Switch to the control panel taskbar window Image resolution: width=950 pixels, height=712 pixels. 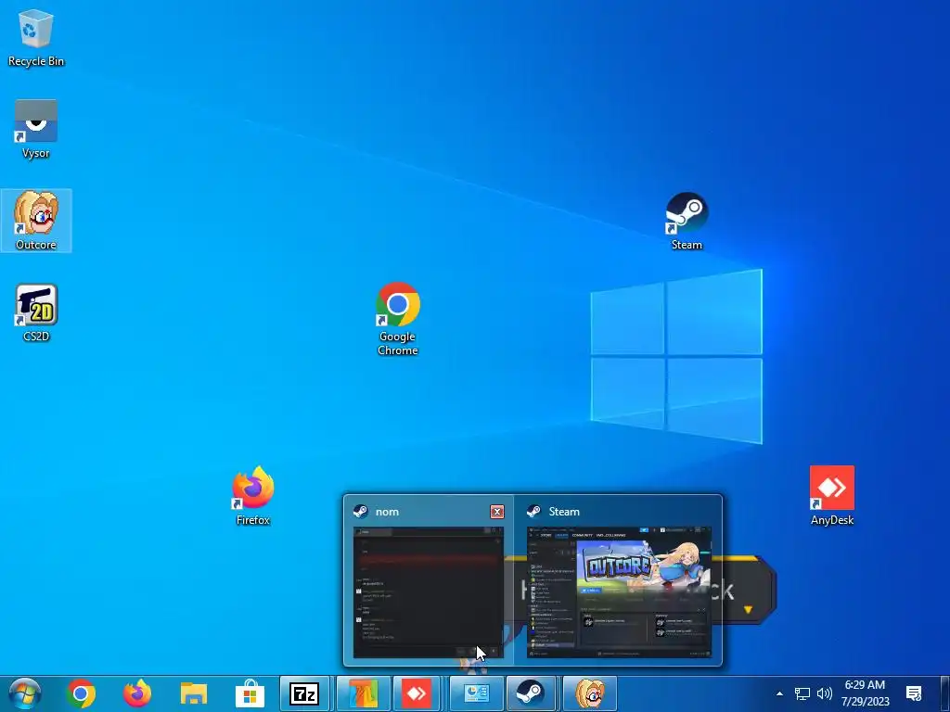point(476,693)
